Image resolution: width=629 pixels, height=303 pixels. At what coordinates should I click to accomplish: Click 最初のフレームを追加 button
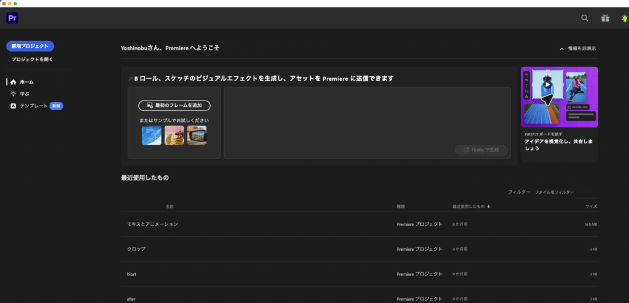point(174,105)
